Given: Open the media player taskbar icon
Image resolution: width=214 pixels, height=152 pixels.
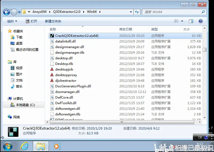Looking at the screenshot, I should (x=57, y=146).
